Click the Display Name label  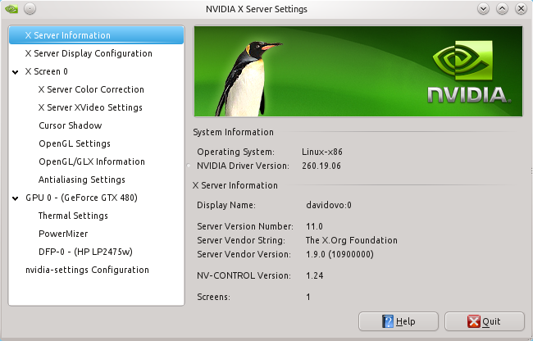point(226,205)
